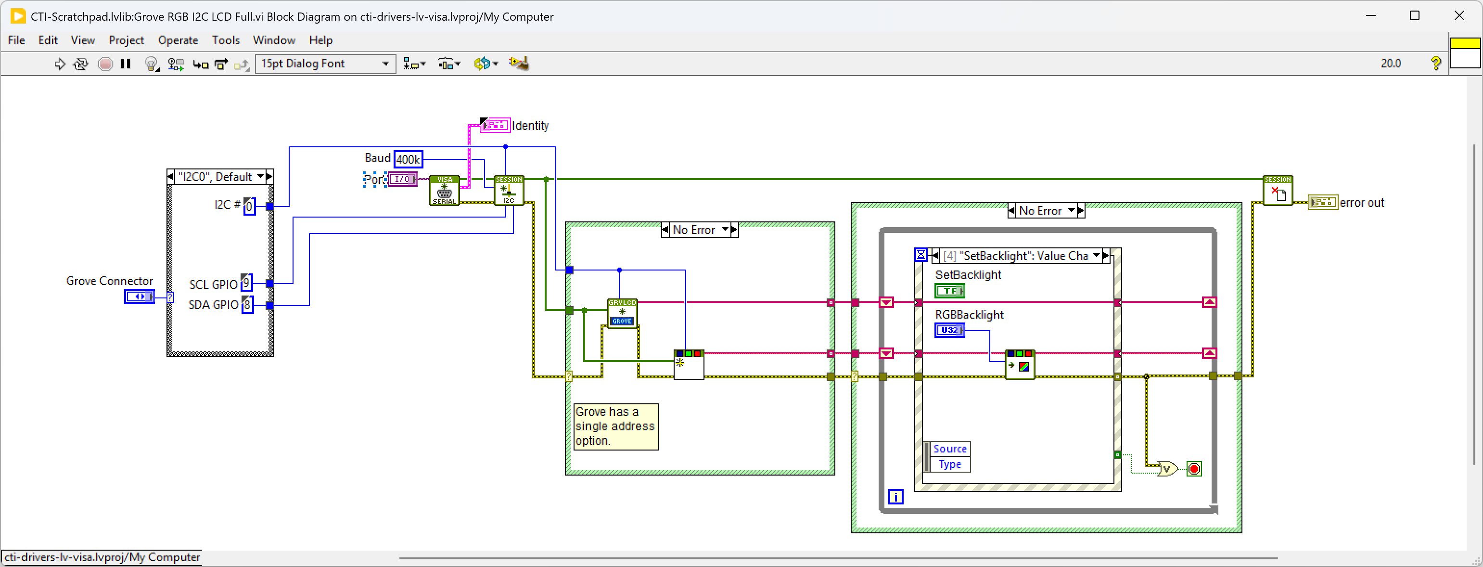Open the Distribute Objects dropdown
1483x567 pixels.
tap(448, 64)
